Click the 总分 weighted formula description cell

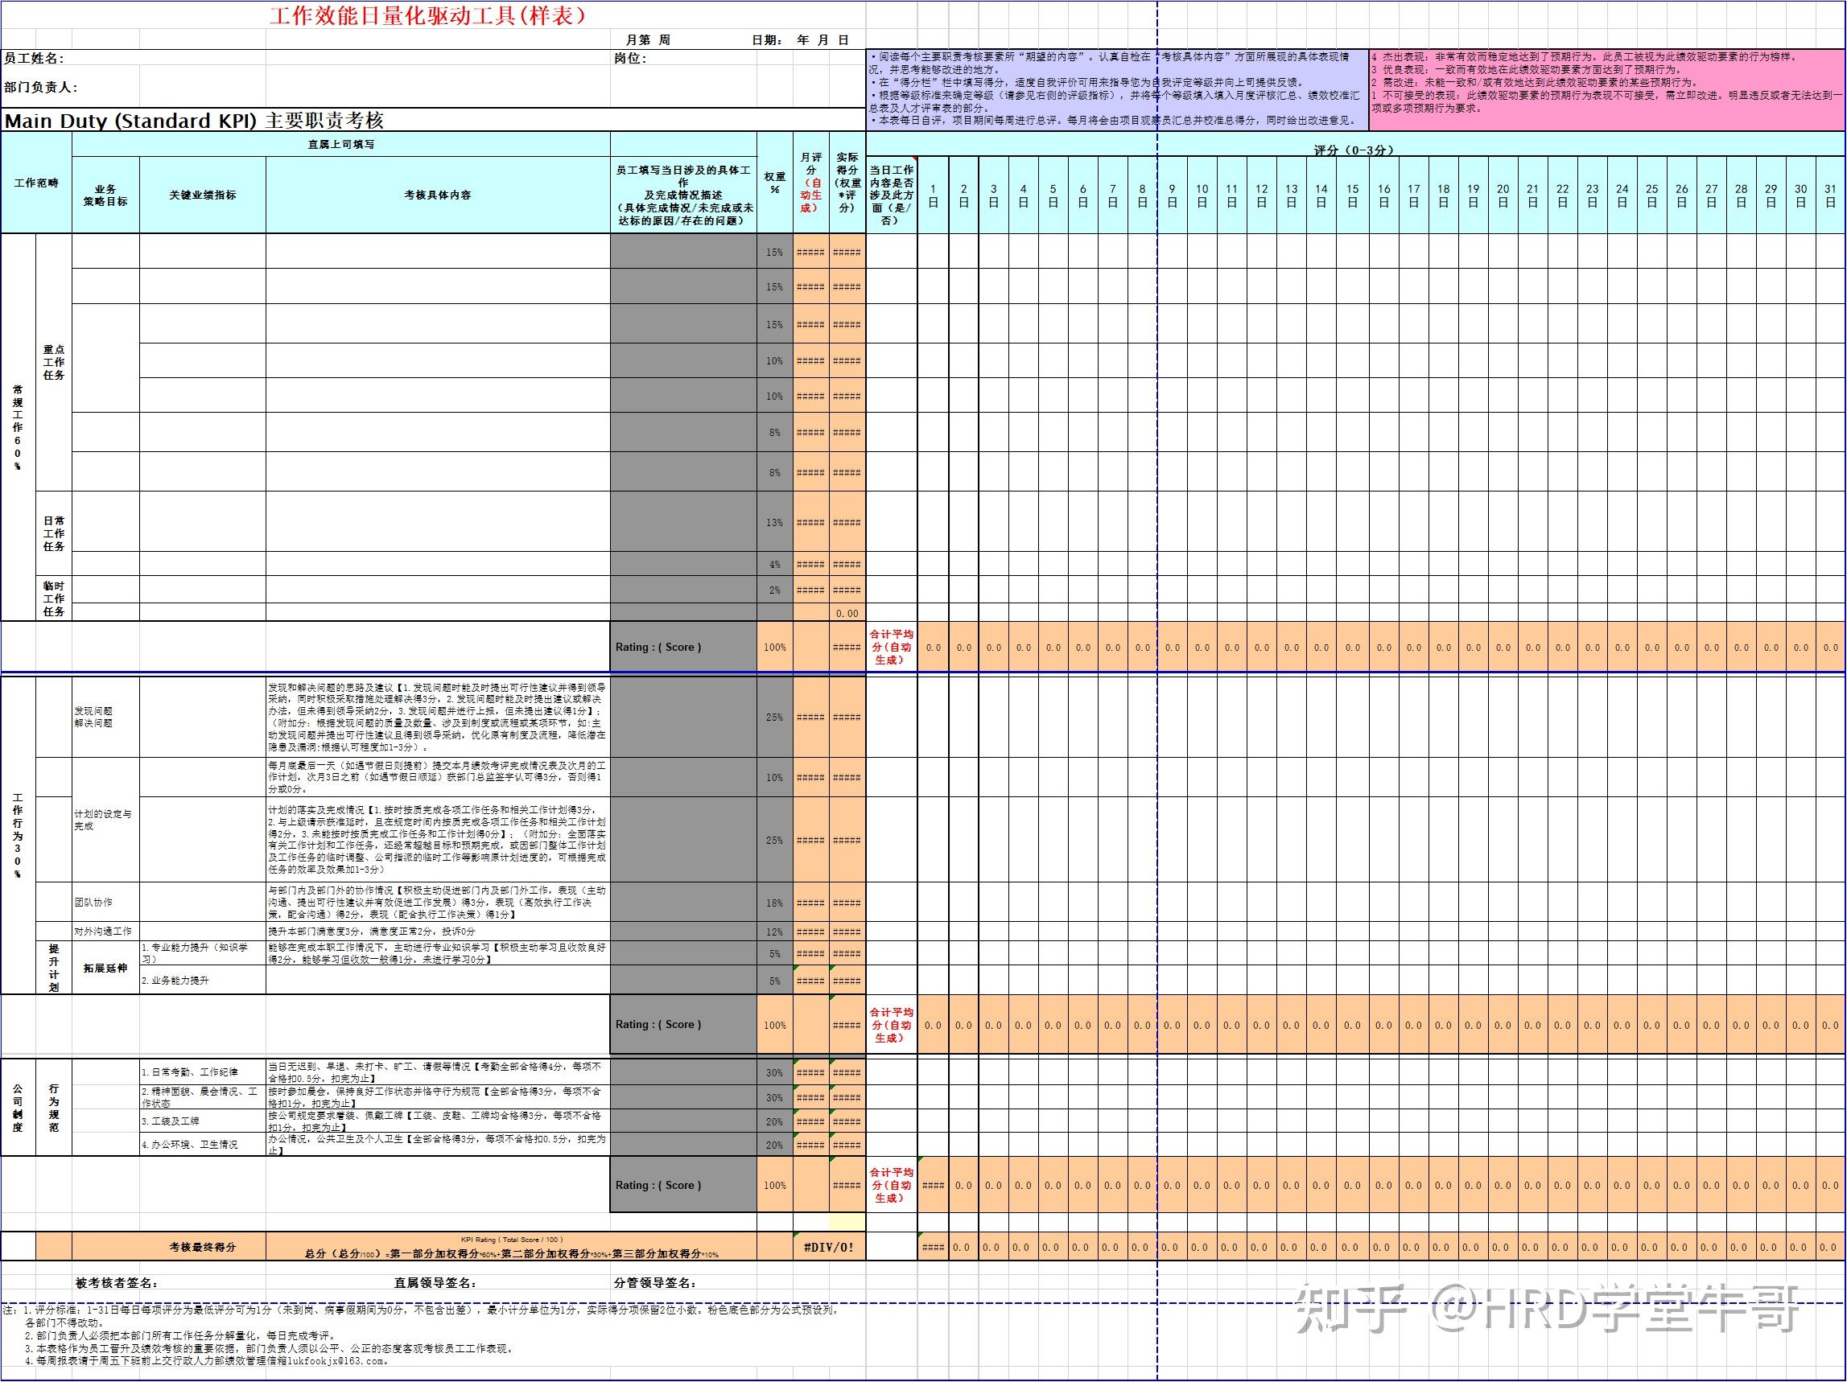(x=511, y=1247)
